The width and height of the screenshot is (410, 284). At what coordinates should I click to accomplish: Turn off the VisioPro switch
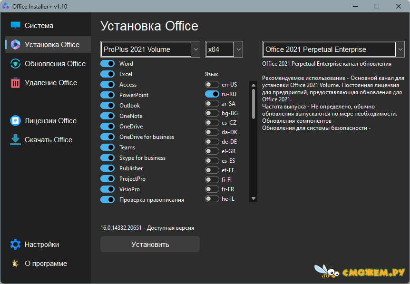pos(107,189)
